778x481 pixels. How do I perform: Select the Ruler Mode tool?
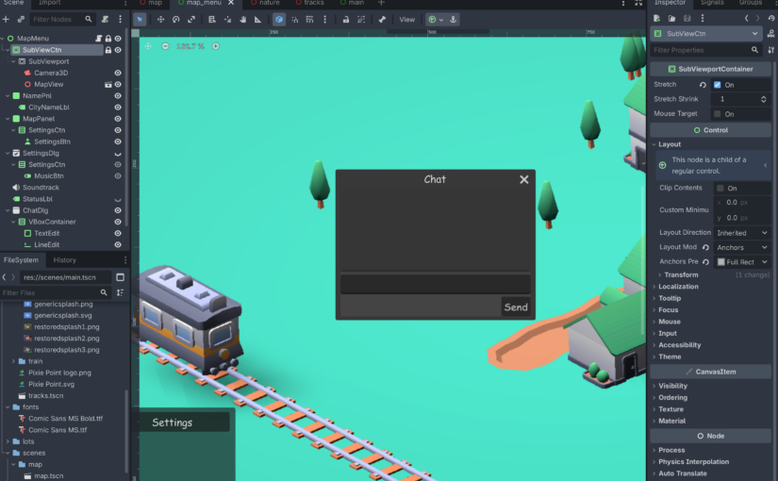(x=257, y=19)
